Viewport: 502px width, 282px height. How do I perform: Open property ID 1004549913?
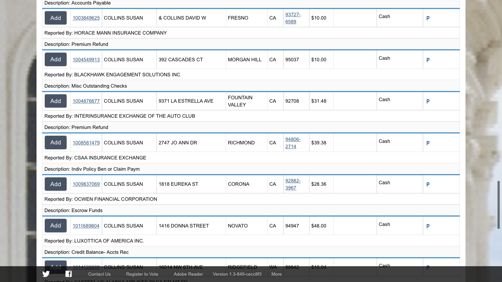86,60
